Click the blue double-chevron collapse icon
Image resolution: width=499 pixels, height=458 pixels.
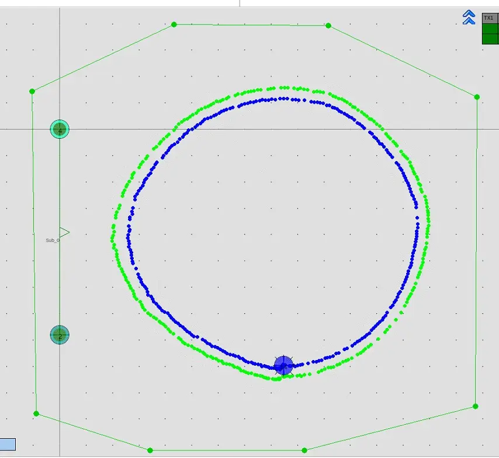coord(469,17)
